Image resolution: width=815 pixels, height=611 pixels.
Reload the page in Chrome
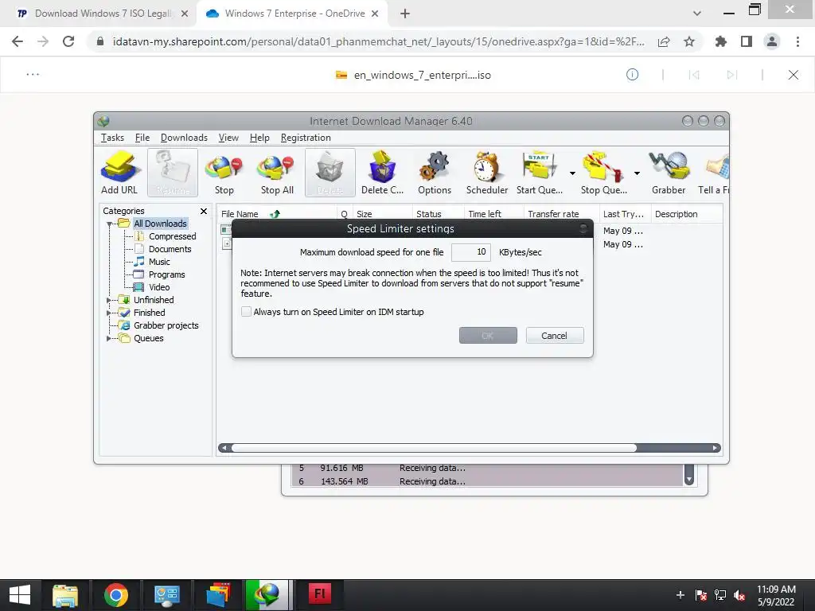[x=68, y=41]
